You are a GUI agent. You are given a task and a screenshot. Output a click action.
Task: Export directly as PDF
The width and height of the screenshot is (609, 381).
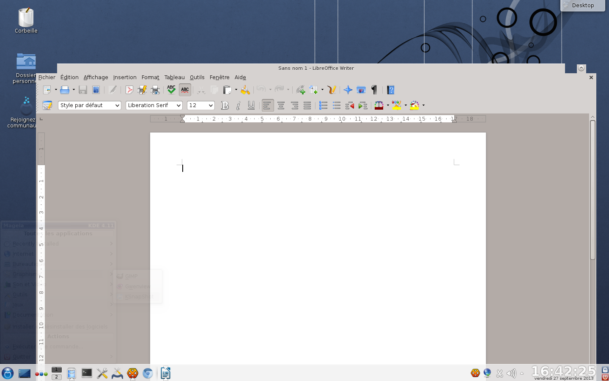pyautogui.click(x=129, y=90)
